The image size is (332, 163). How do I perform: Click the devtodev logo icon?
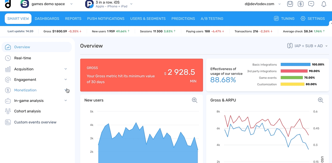point(8,4)
